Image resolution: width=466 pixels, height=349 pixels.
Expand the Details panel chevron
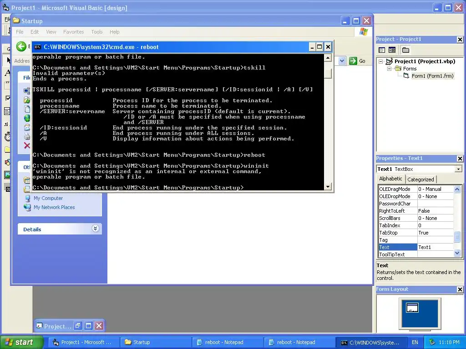[95, 229]
